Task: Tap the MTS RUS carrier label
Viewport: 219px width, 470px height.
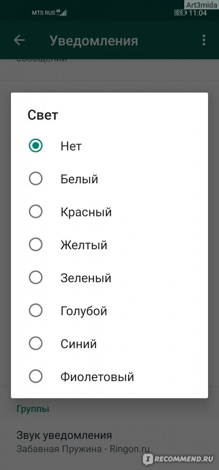Action: click(x=43, y=13)
